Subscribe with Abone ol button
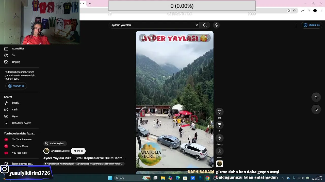 click(x=78, y=151)
